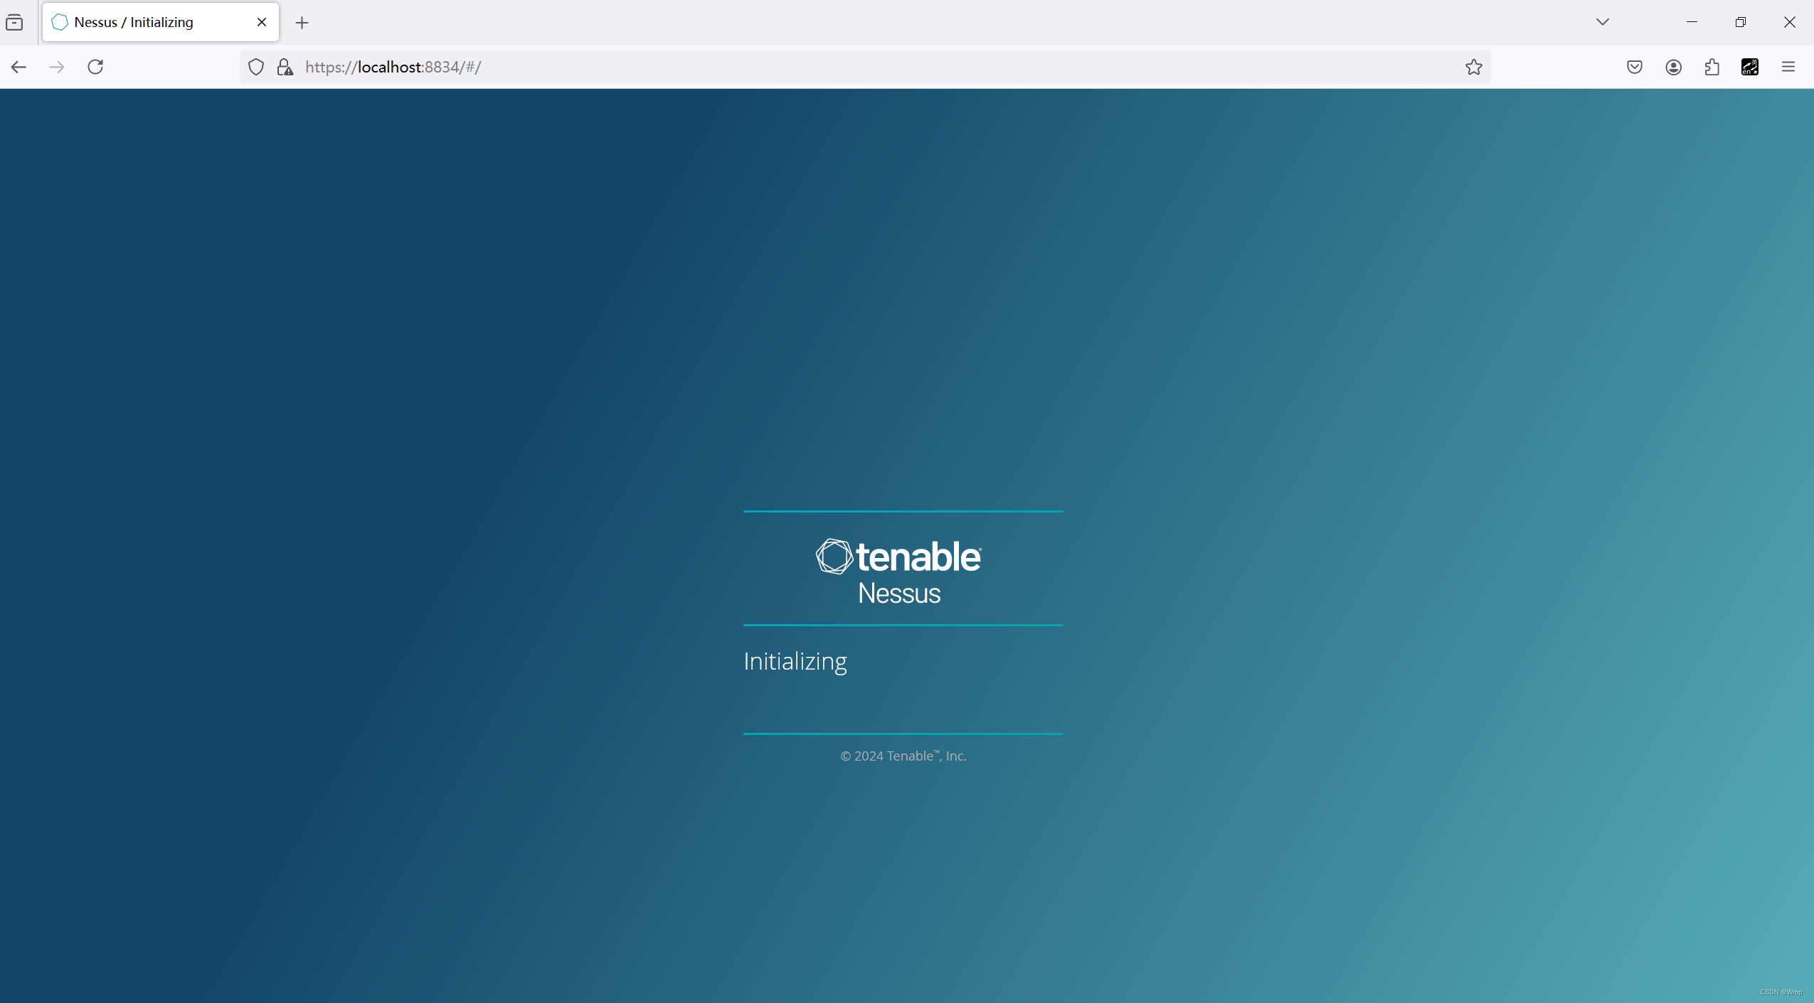The height and width of the screenshot is (1003, 1814).
Task: Click the dark extension icon in toolbar
Action: pos(1750,67)
